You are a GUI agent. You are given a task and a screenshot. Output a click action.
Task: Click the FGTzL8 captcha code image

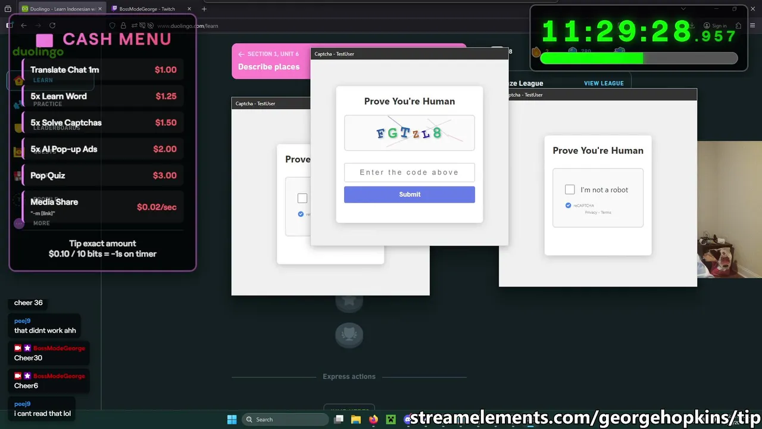click(410, 133)
